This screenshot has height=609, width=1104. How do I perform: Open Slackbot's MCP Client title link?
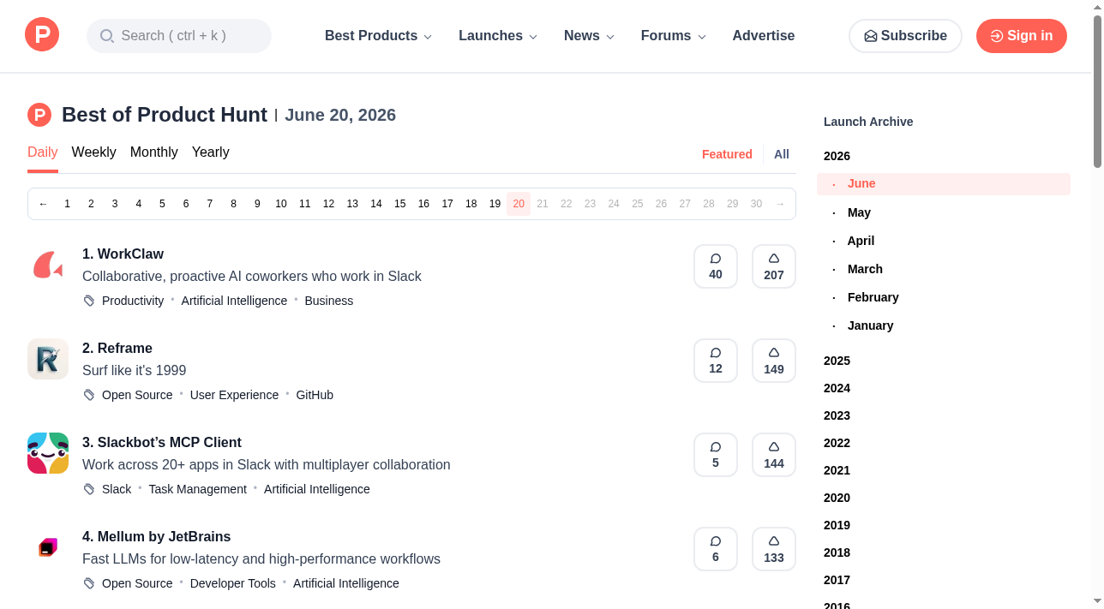[162, 443]
